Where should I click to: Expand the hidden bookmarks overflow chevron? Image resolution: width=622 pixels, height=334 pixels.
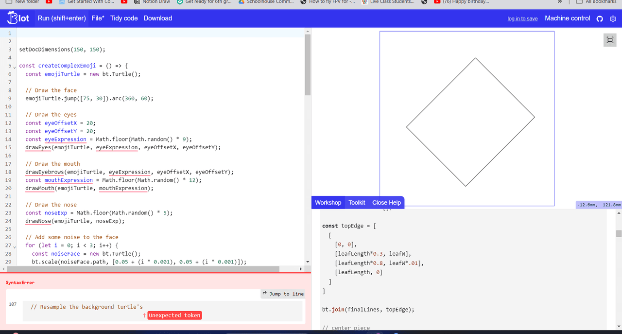pos(560,2)
